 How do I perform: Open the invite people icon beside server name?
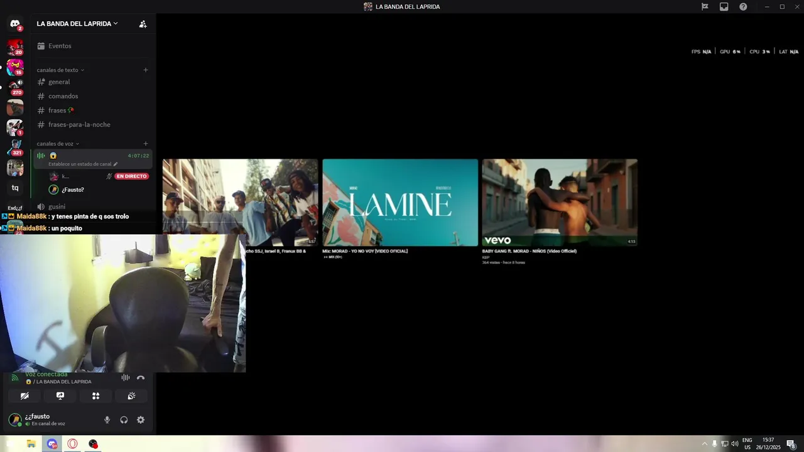pyautogui.click(x=143, y=24)
